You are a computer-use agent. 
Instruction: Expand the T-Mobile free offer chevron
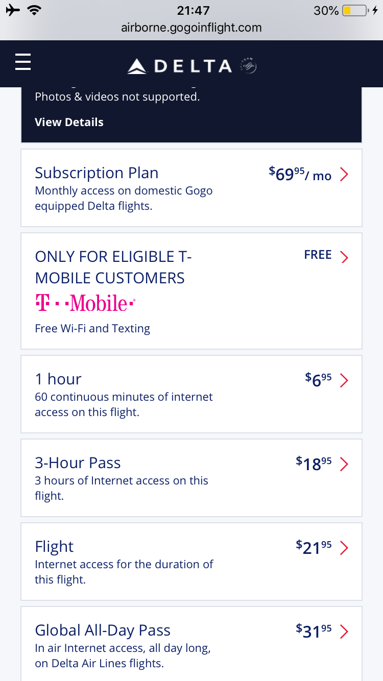344,257
